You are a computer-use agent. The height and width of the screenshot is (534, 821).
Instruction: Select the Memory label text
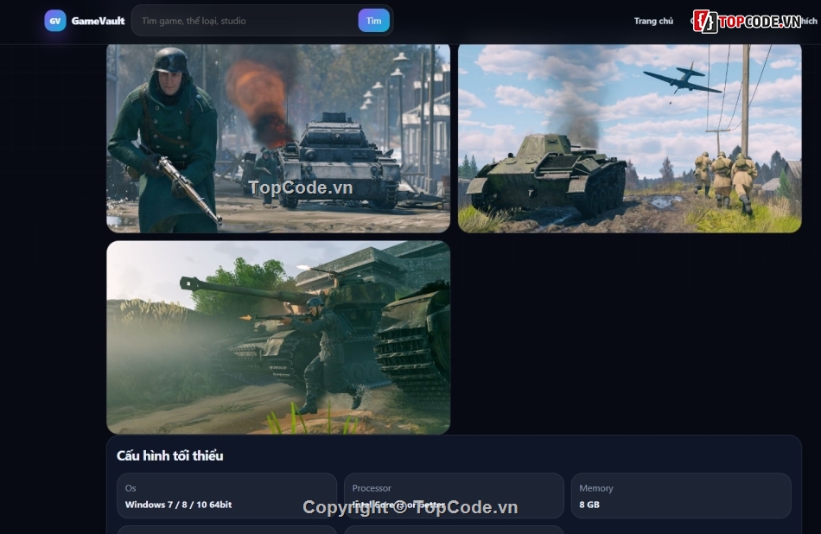pos(595,488)
